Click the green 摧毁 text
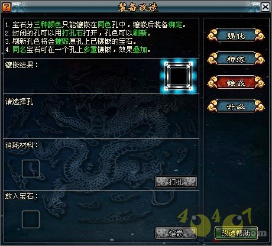Viewport: 272px width, 246px height. tap(61, 41)
